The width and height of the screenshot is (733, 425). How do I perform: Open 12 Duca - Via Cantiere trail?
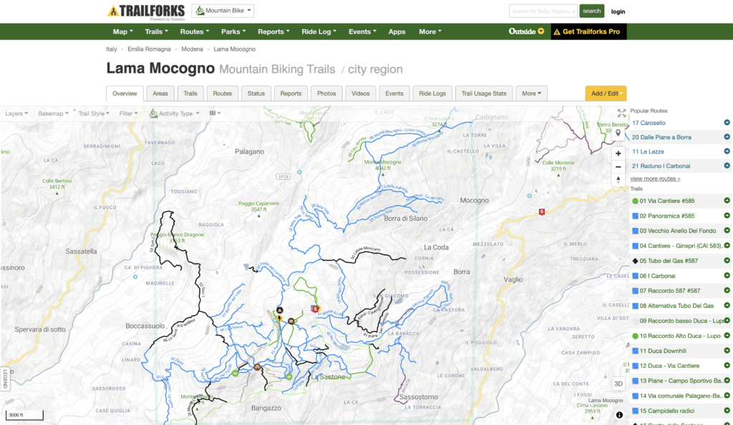tap(669, 366)
